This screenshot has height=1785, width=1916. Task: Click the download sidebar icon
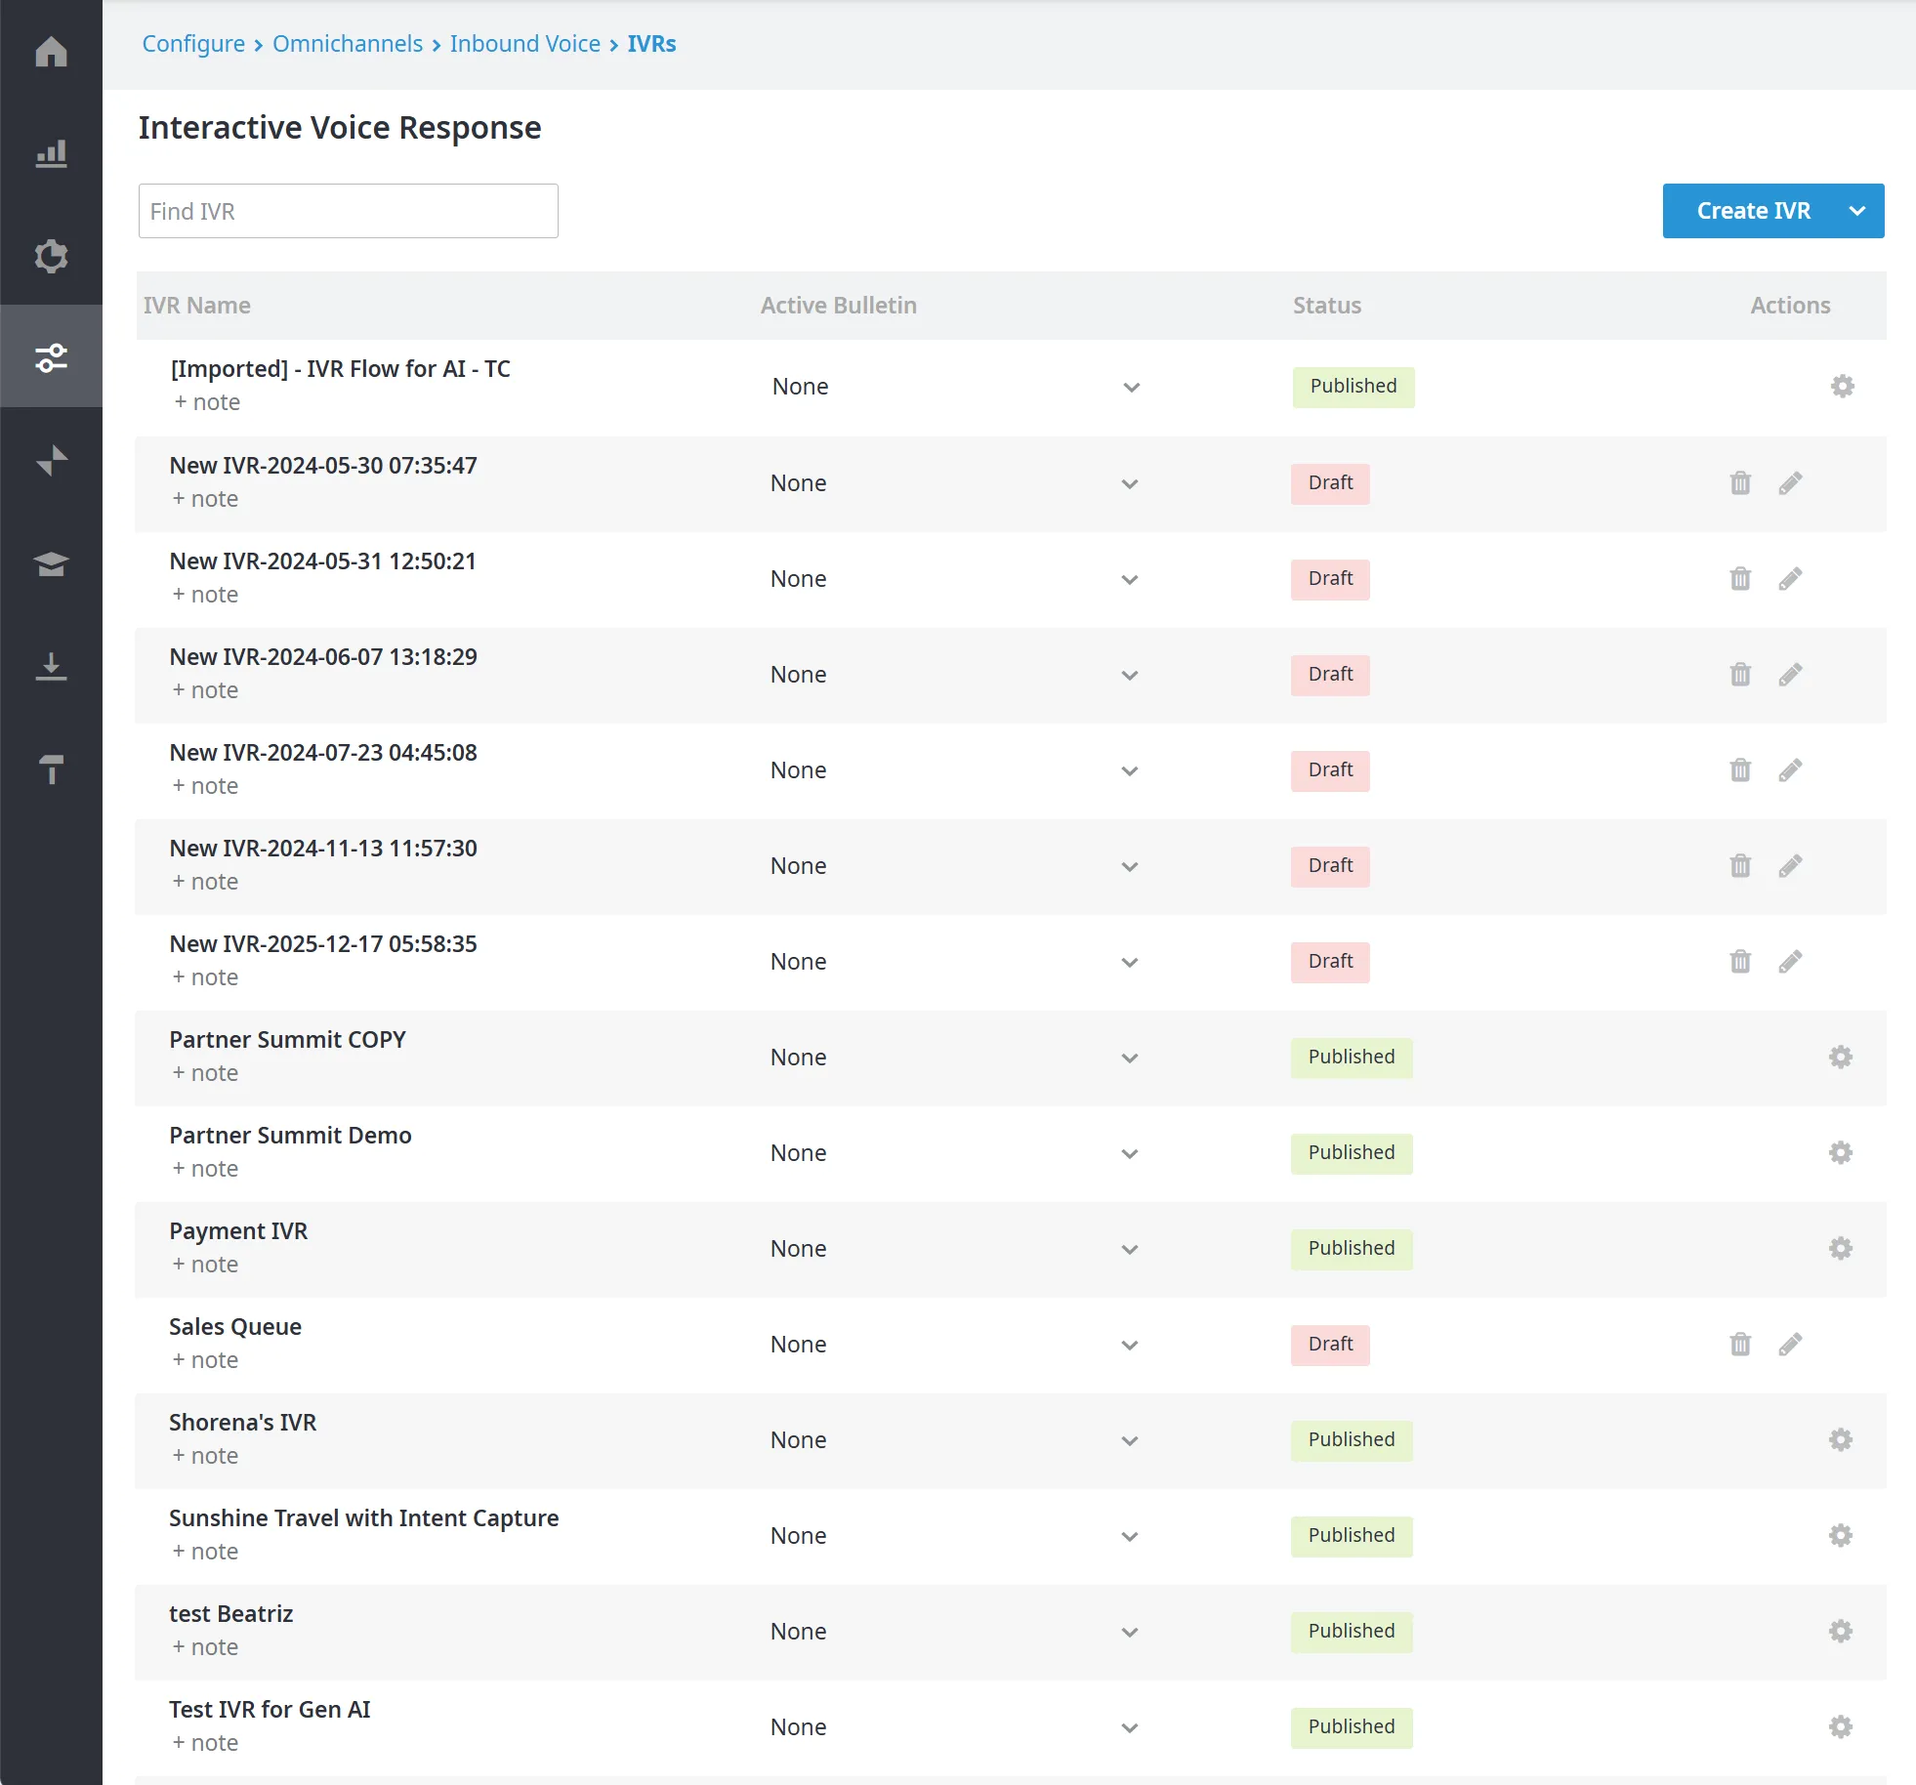(51, 666)
